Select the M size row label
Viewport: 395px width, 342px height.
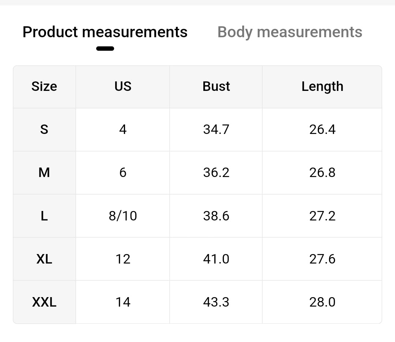(44, 173)
